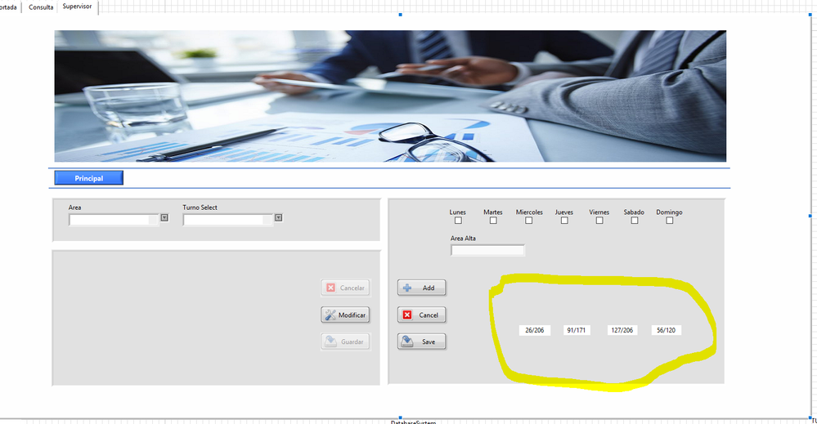
Task: Click the Turno Select label
Action: point(200,207)
